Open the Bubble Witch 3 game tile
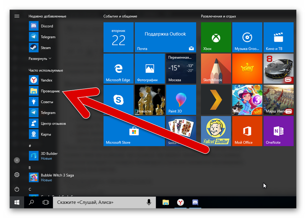The width and height of the screenshot is (306, 218). [x=247, y=100]
